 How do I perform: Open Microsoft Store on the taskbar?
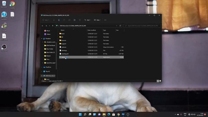(x=113, y=114)
